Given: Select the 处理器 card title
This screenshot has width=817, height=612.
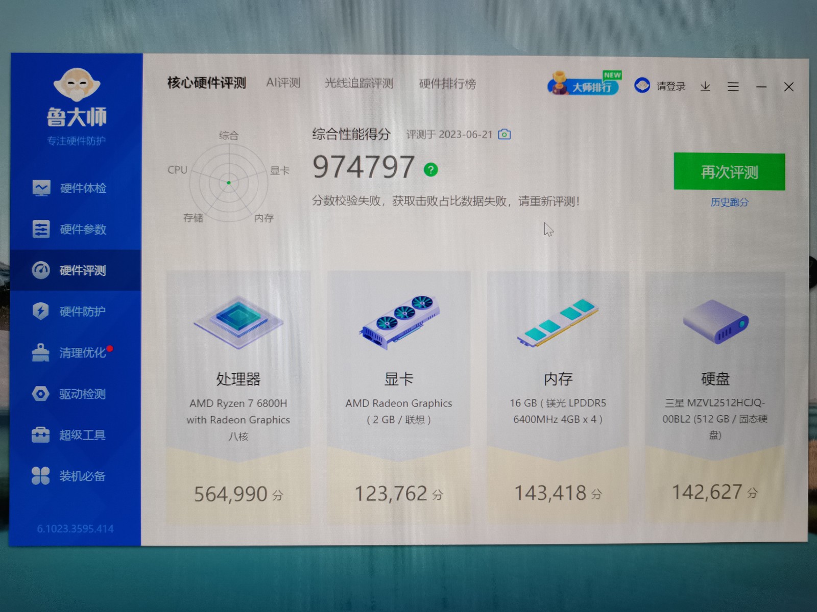Looking at the screenshot, I should click(238, 379).
